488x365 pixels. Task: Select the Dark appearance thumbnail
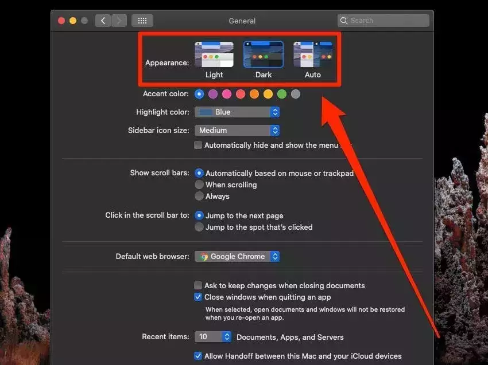tap(263, 55)
